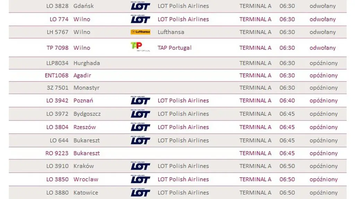Click the TAP Portugal airline name
Screen dimensions: 355x199
(174, 48)
